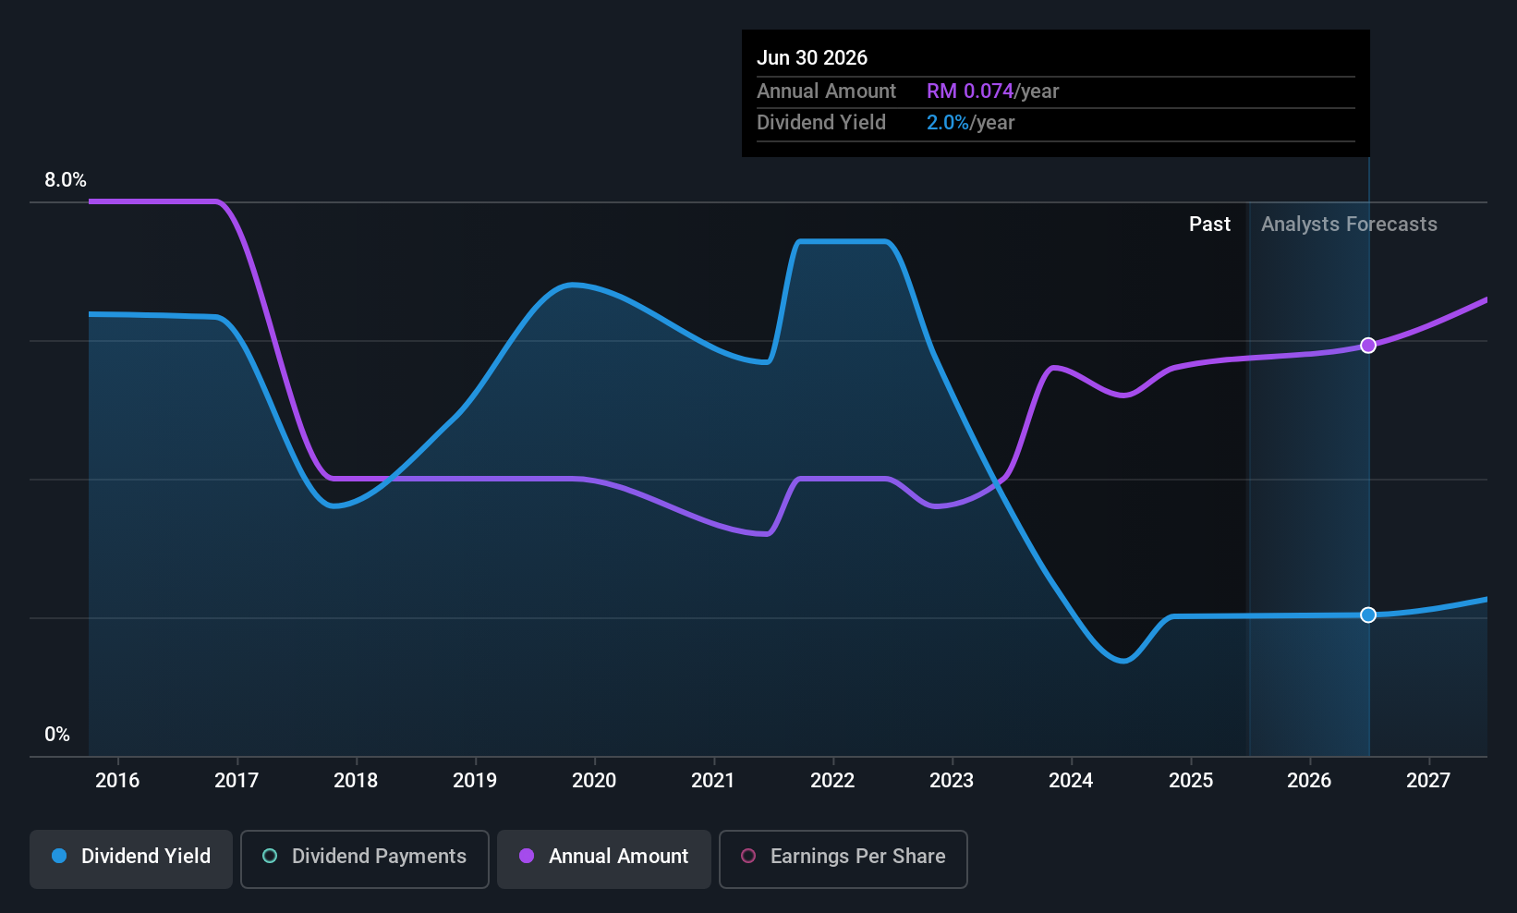
Task: Click the 2016 x-axis year label
Action: pos(117,781)
